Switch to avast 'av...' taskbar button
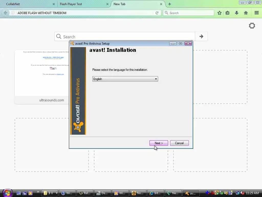Screen dimensions: 262x197 pyautogui.click(x=191, y=193)
